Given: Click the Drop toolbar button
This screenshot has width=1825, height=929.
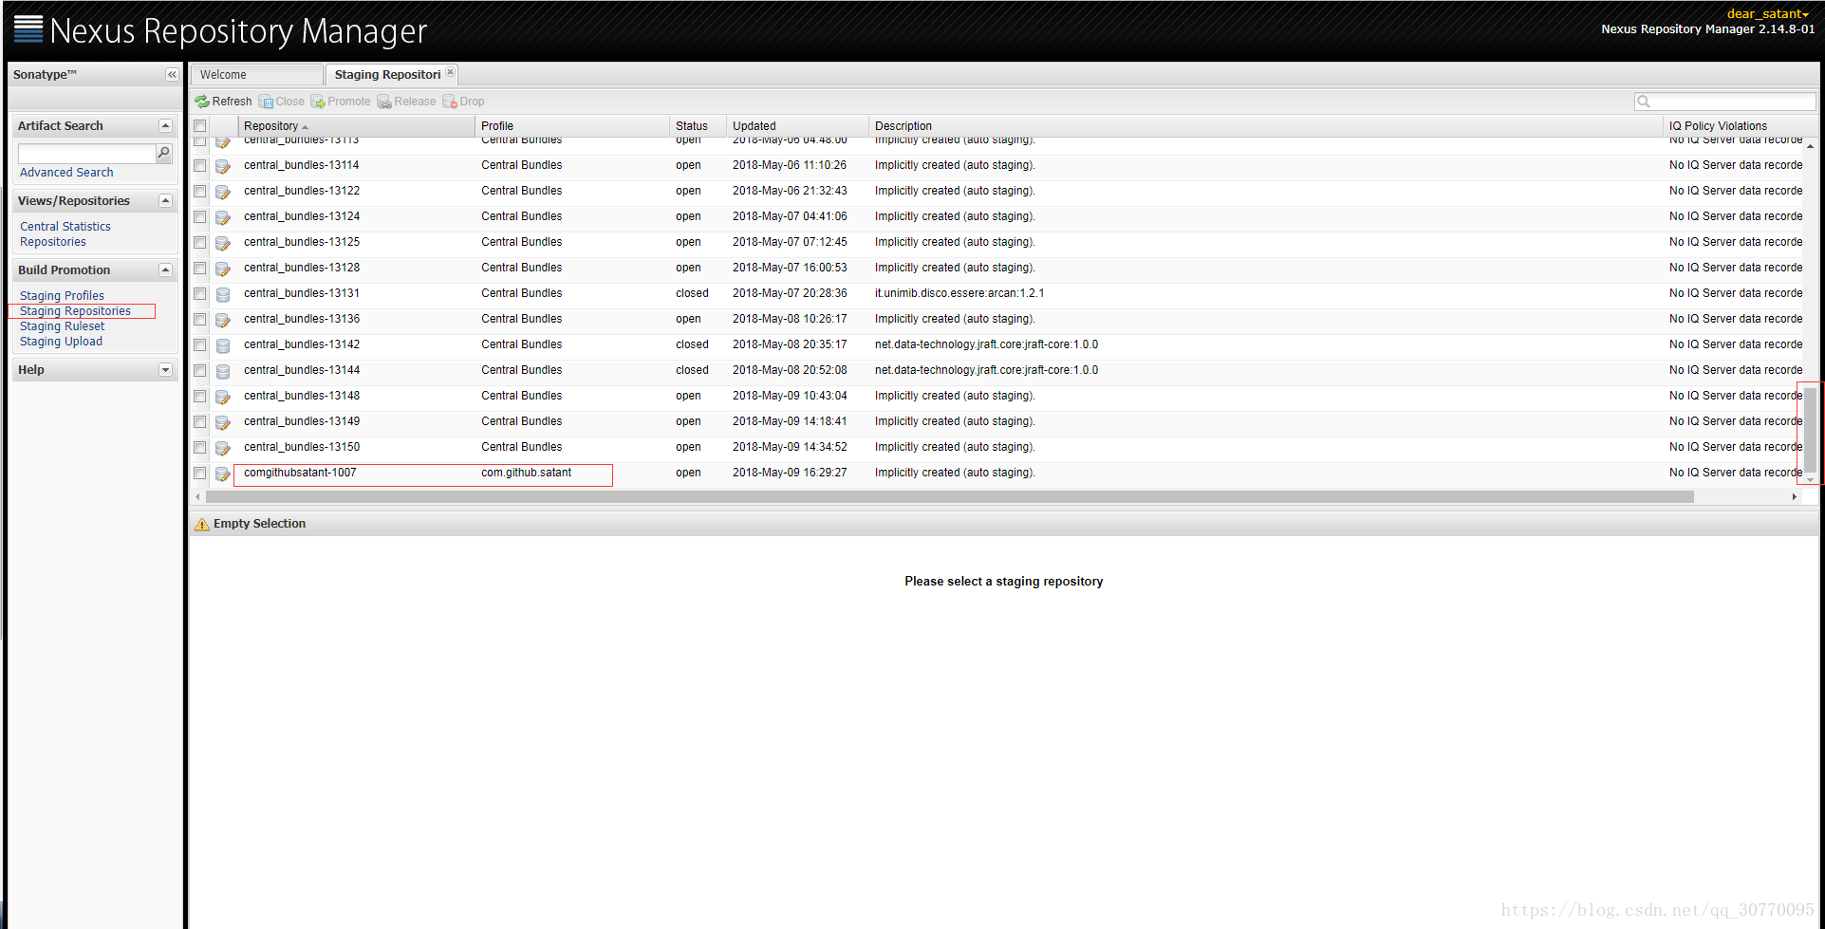Looking at the screenshot, I should pyautogui.click(x=463, y=102).
